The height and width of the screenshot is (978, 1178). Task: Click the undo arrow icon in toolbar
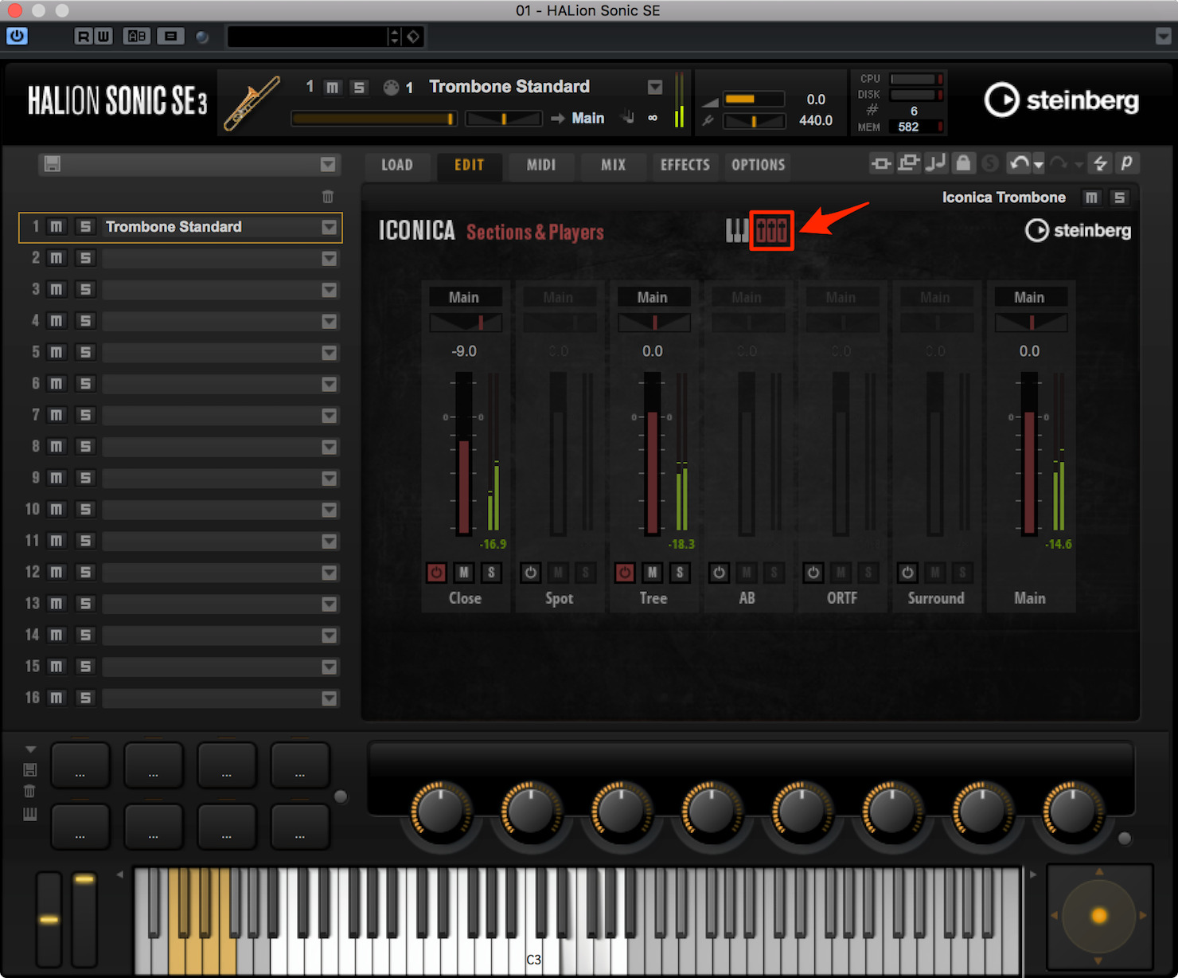pos(1019,163)
